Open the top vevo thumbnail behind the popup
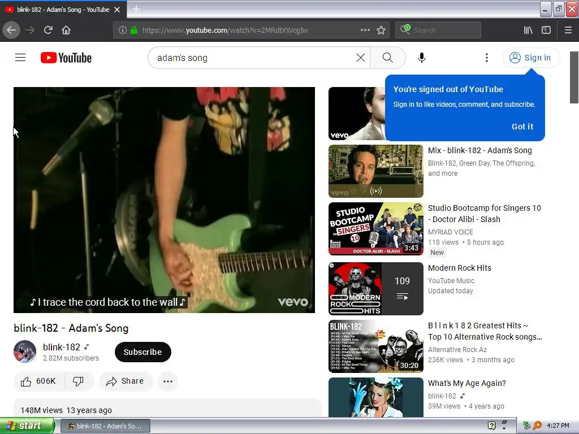579x434 pixels. pyautogui.click(x=356, y=114)
